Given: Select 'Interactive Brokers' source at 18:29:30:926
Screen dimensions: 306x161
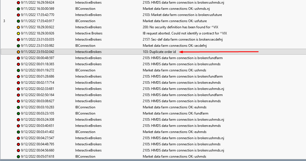Looking at the screenshot, I should click(89, 33).
